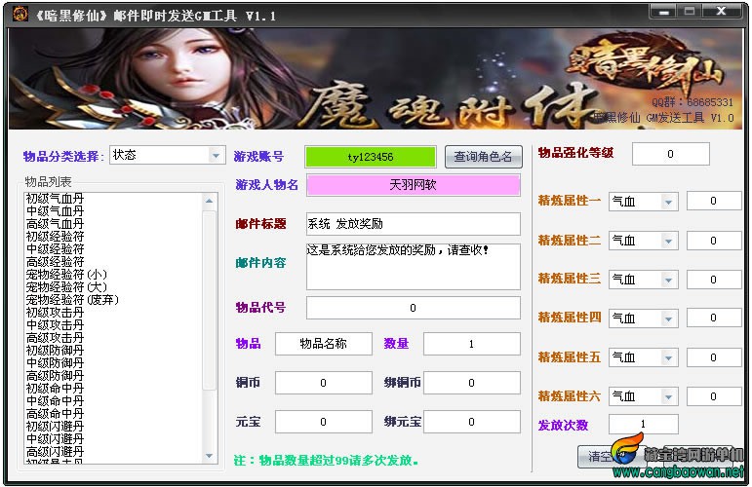Select 高级闪避丹 in the item list

[x=56, y=452]
